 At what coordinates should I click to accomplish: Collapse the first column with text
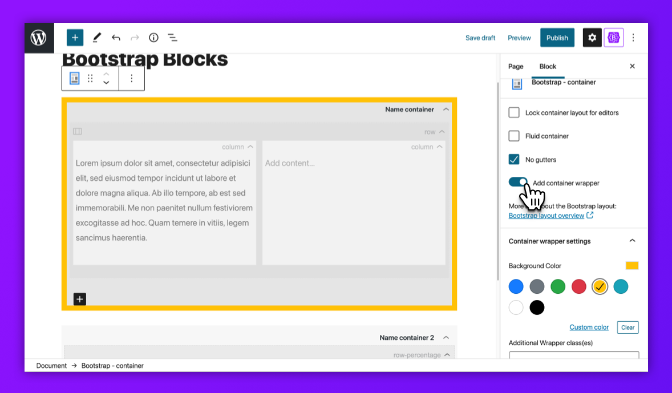tap(250, 147)
